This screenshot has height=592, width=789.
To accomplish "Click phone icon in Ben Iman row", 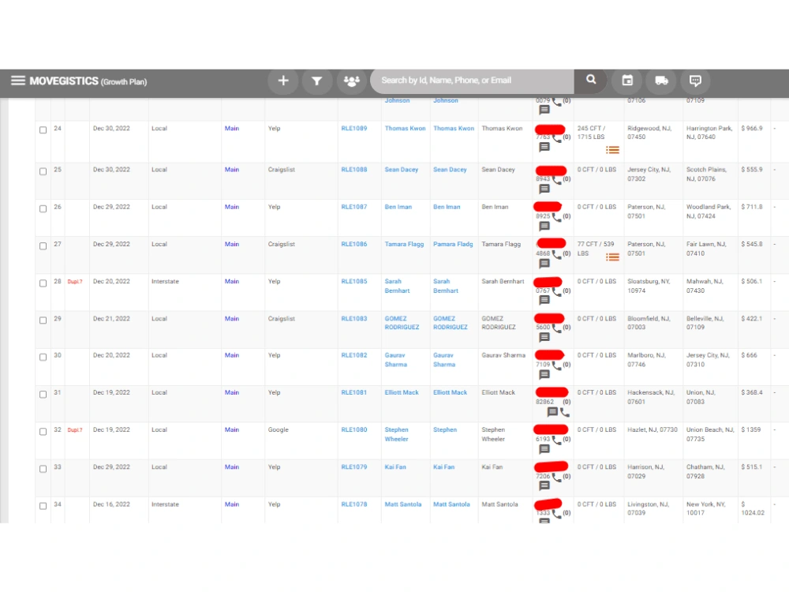I will tap(556, 217).
